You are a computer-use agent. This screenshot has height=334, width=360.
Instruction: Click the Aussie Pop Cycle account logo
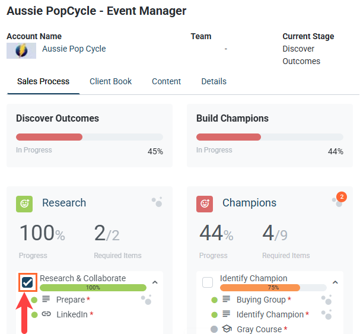(x=21, y=50)
